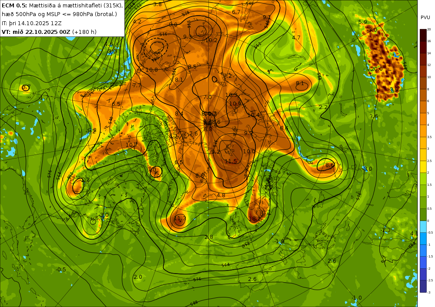435x307 pixels.
Task: Click the map value "8.4"
Action: [179, 114]
